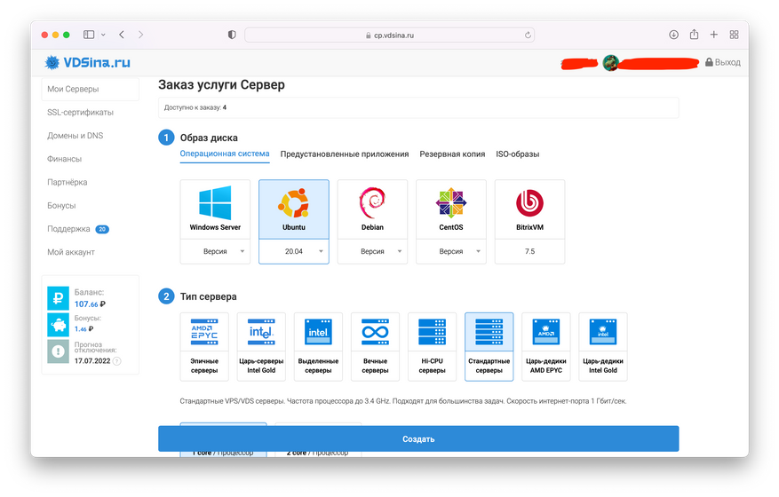Pick Царь-дедики Intel Gold type
Image resolution: width=779 pixels, height=497 pixels.
click(x=602, y=346)
